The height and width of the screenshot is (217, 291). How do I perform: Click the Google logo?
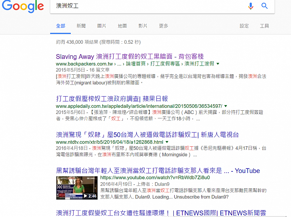(23, 6)
